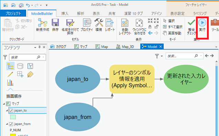Click the 貼り付け paste button
219x136 pixels.
(8, 25)
